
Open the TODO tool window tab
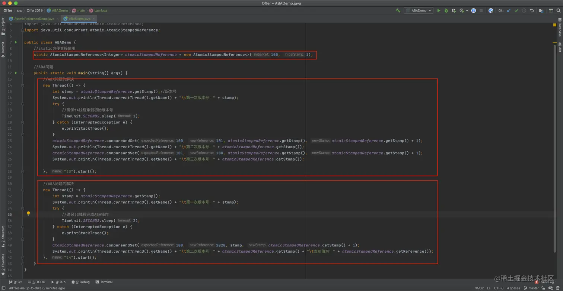pyautogui.click(x=36, y=282)
